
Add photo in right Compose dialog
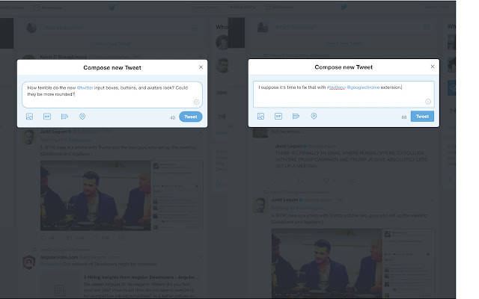tap(260, 117)
